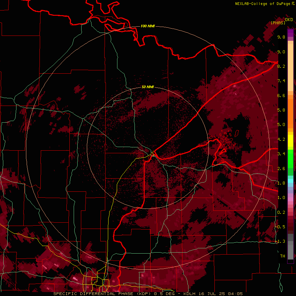Click the 8.2 value on the color scale
The width and height of the screenshot is (296, 296).
coord(281,66)
